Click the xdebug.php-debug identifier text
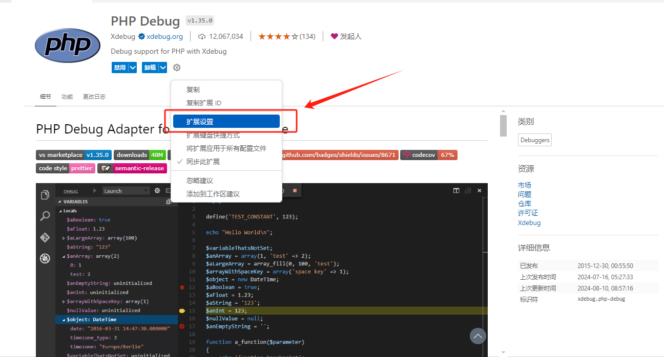The height and width of the screenshot is (357, 664). coord(601,299)
